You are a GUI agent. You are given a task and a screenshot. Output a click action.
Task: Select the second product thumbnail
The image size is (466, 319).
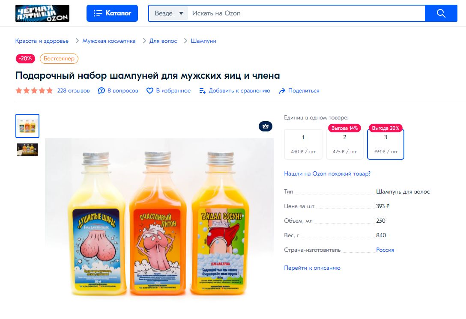(27, 150)
